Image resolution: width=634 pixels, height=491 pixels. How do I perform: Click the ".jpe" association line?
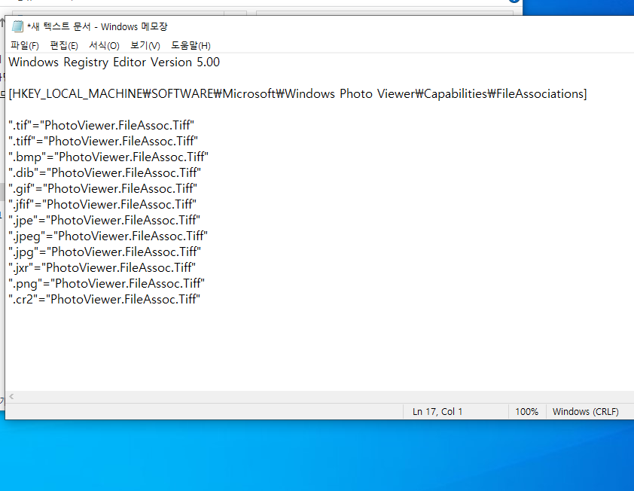coord(105,220)
